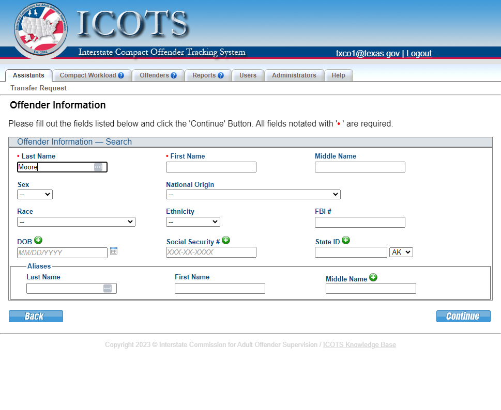Click the FBI # input field

point(360,223)
